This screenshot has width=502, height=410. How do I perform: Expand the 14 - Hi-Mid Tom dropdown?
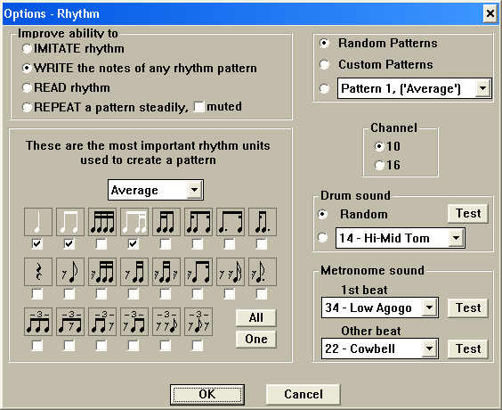pyautogui.click(x=456, y=238)
